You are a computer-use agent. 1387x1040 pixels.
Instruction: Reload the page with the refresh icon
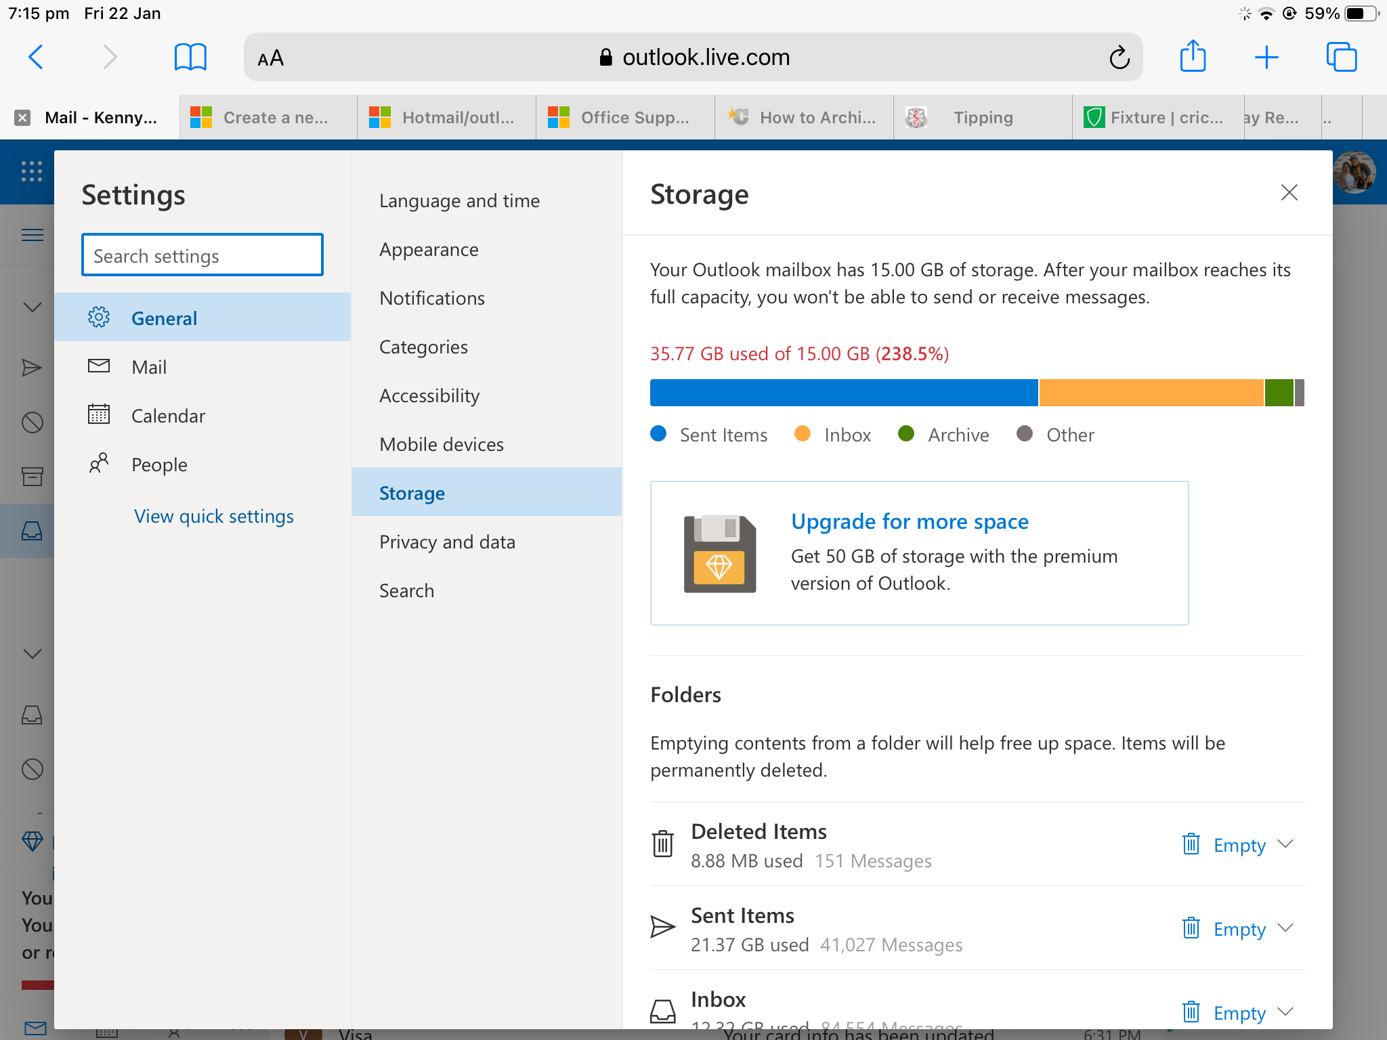[x=1119, y=57]
